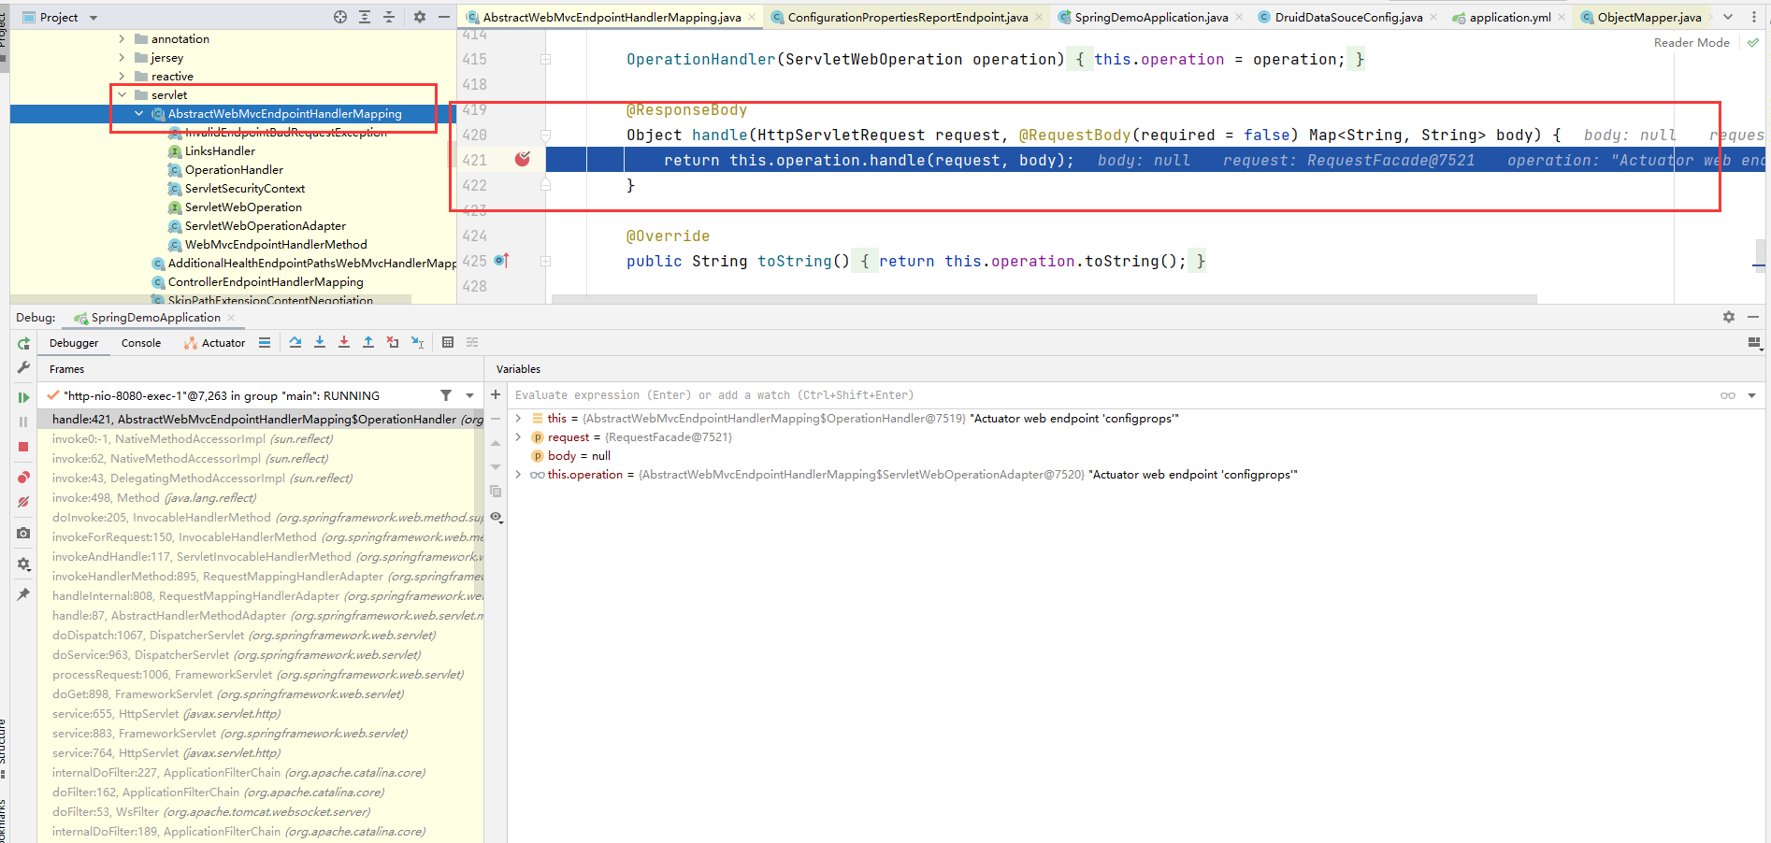Image resolution: width=1771 pixels, height=843 pixels.
Task: Open the application.yml tab
Action: pyautogui.click(x=1509, y=17)
